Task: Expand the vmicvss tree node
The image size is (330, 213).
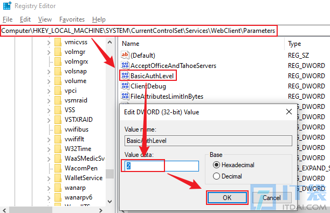Action: (x=49, y=43)
